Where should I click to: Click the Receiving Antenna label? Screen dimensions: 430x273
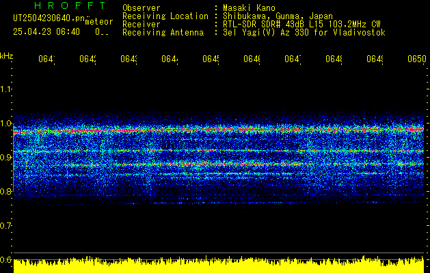tap(163, 33)
